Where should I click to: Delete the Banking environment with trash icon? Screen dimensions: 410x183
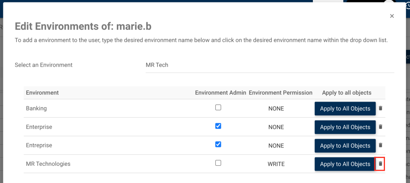pos(380,108)
